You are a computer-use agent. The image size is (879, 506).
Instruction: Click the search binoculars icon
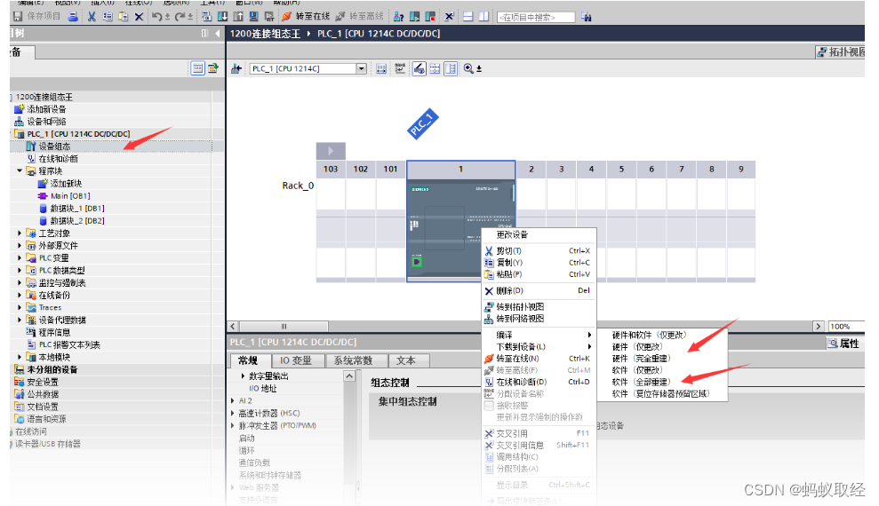pyautogui.click(x=586, y=17)
